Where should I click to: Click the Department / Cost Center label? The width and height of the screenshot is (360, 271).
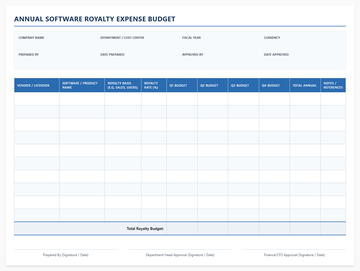pyautogui.click(x=122, y=38)
